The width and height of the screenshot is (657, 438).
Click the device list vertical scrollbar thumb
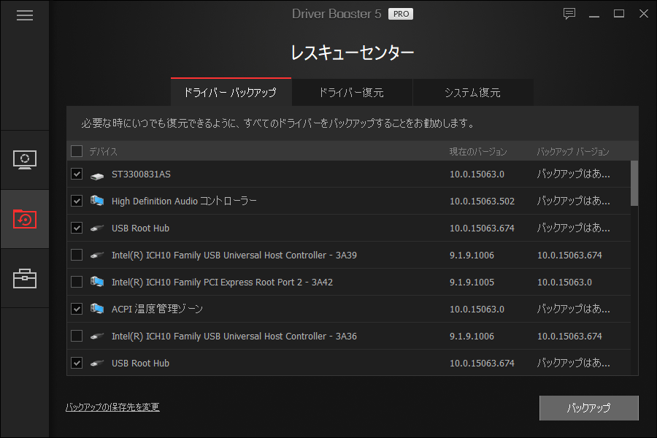(x=634, y=183)
